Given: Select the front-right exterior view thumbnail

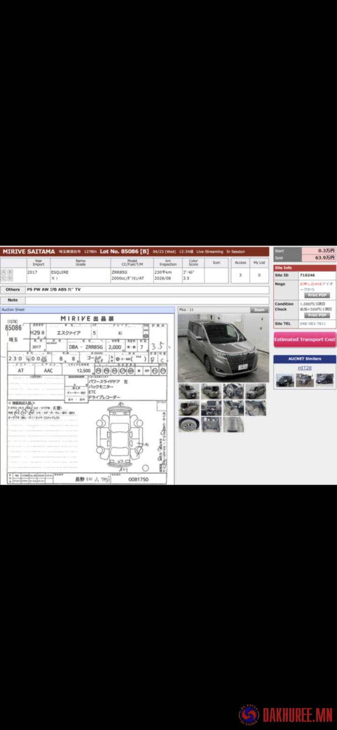Looking at the screenshot, I should click(x=256, y=391).
